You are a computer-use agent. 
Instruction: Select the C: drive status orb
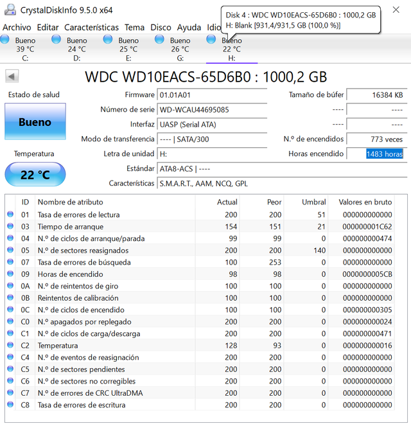[4, 39]
